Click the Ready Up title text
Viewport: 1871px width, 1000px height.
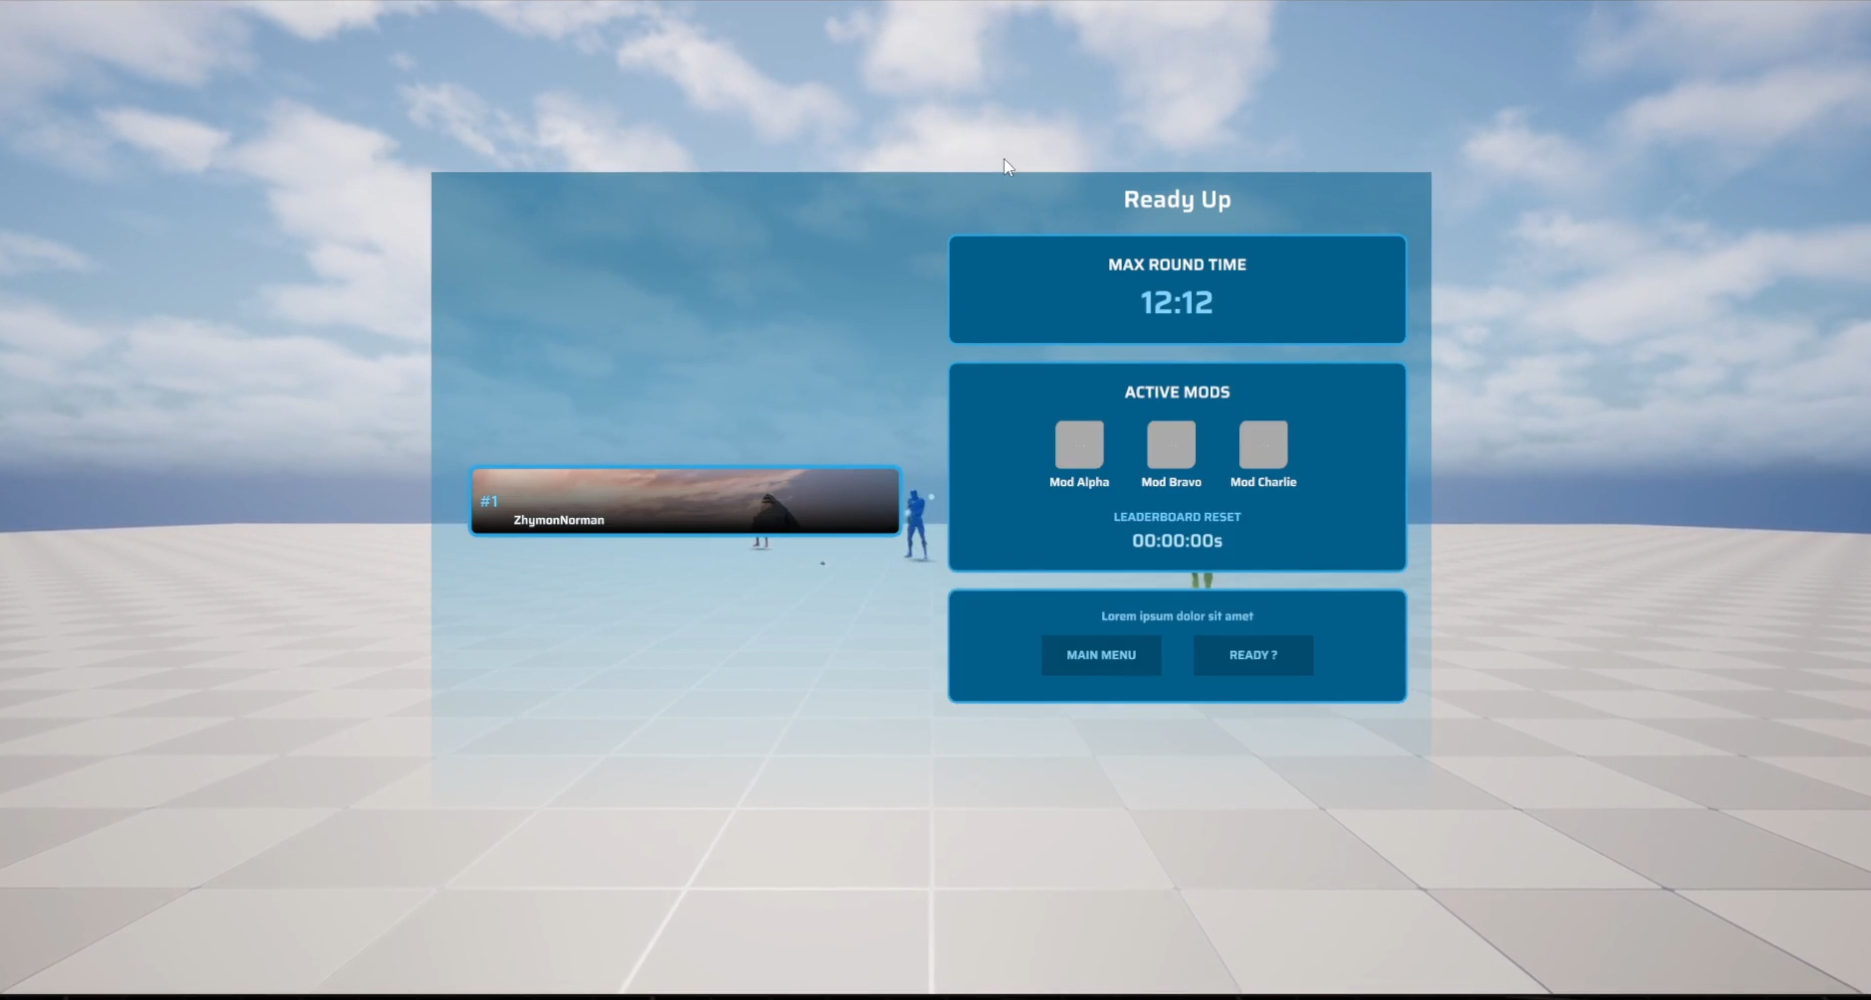pyautogui.click(x=1177, y=200)
